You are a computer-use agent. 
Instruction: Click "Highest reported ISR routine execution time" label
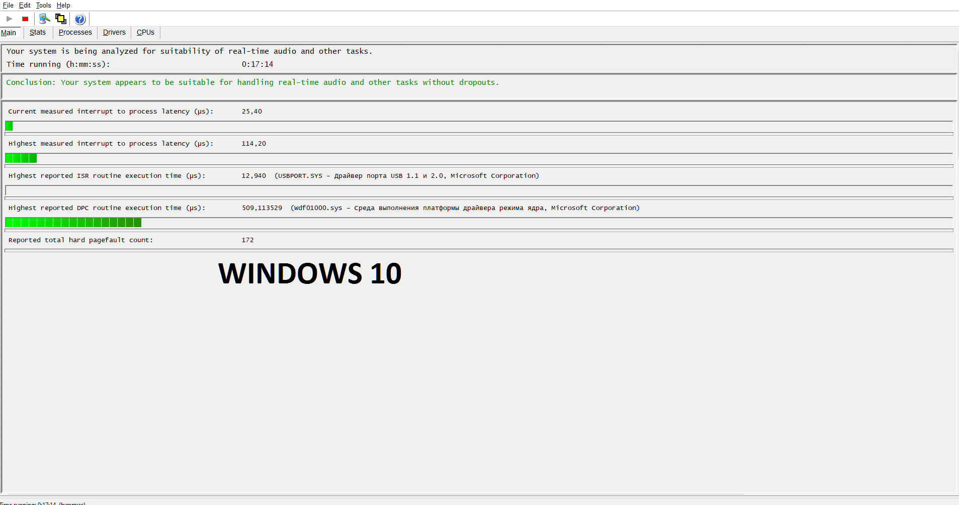(107, 176)
